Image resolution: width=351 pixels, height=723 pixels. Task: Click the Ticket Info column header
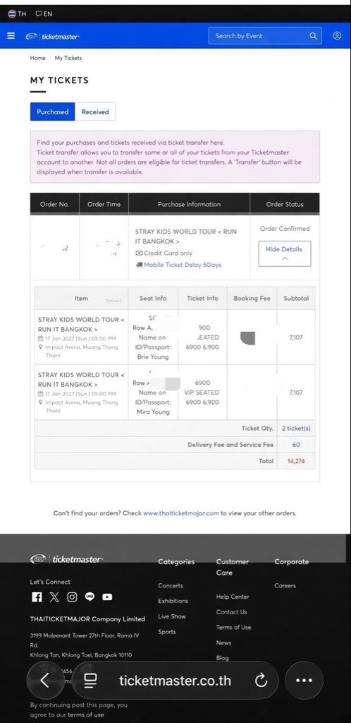(x=202, y=299)
